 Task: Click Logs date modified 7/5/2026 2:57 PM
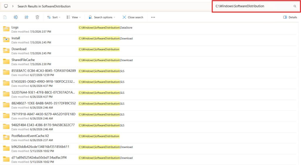point(31,32)
